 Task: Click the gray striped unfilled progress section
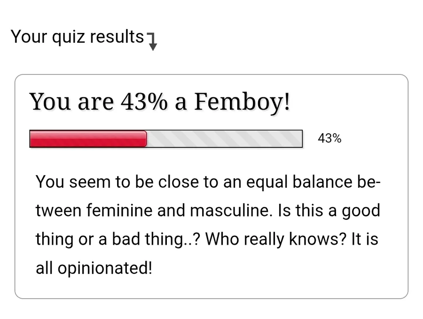click(x=224, y=139)
